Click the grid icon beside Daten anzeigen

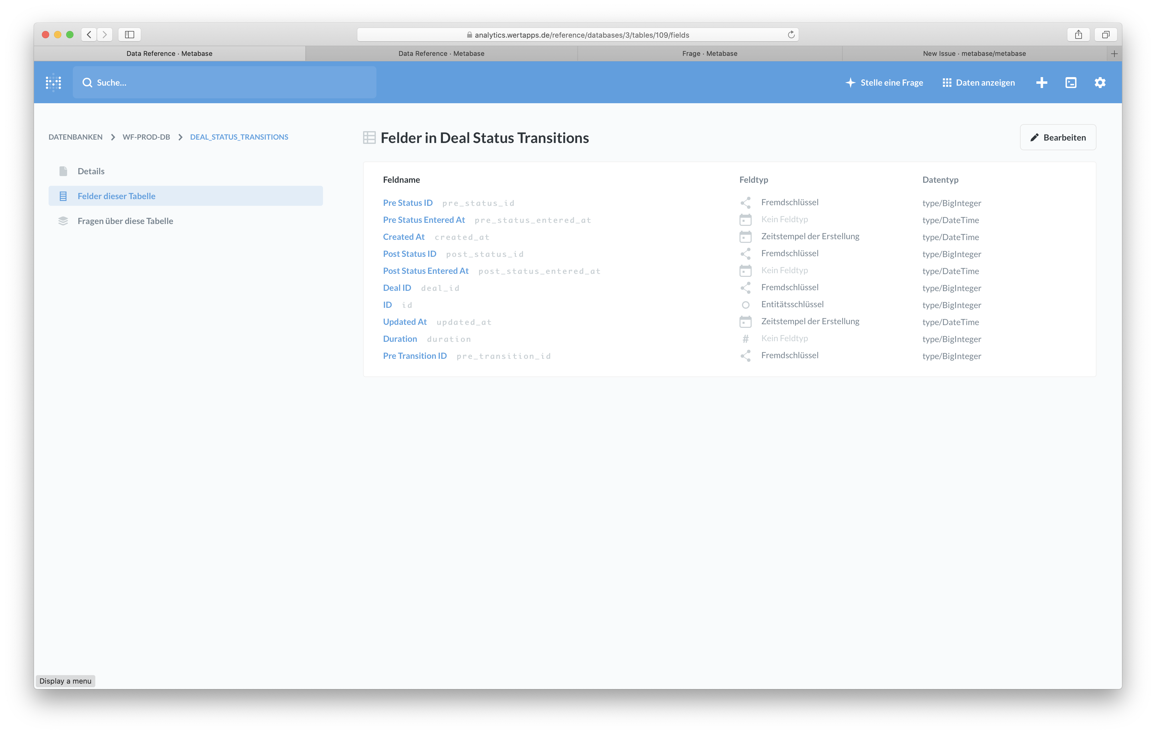[x=947, y=83]
